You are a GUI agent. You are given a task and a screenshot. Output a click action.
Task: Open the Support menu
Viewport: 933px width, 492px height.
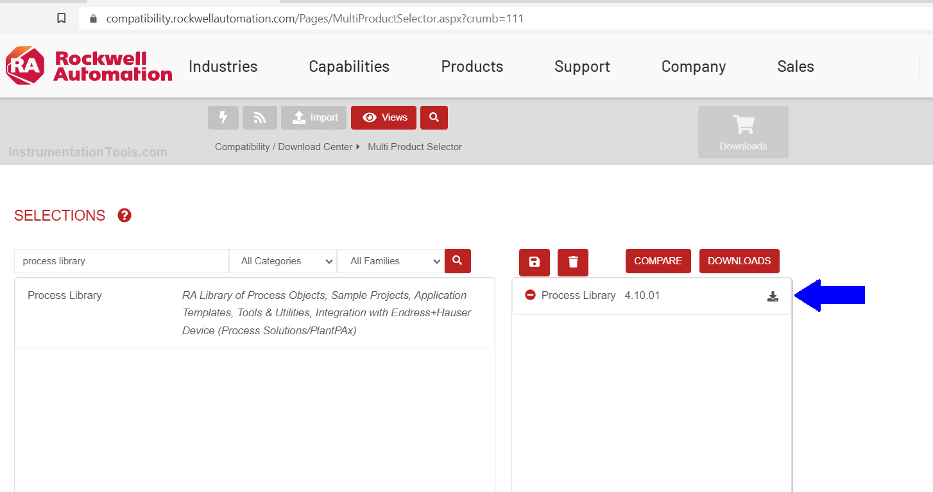point(582,67)
